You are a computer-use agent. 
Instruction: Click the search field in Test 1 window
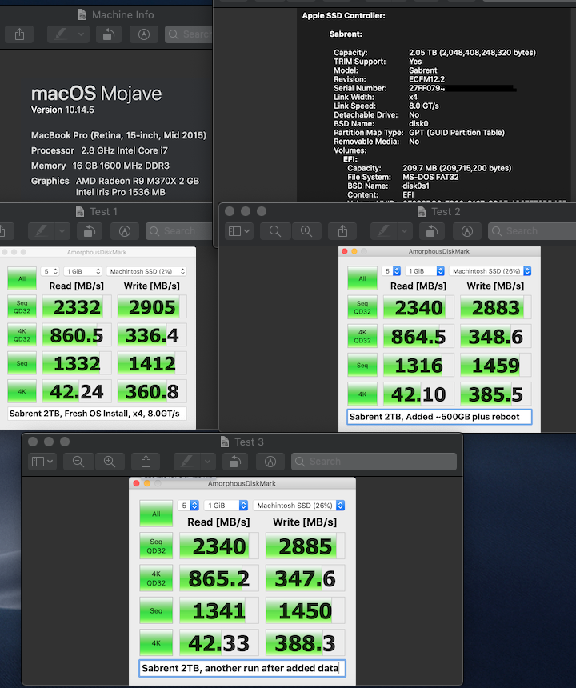(179, 230)
